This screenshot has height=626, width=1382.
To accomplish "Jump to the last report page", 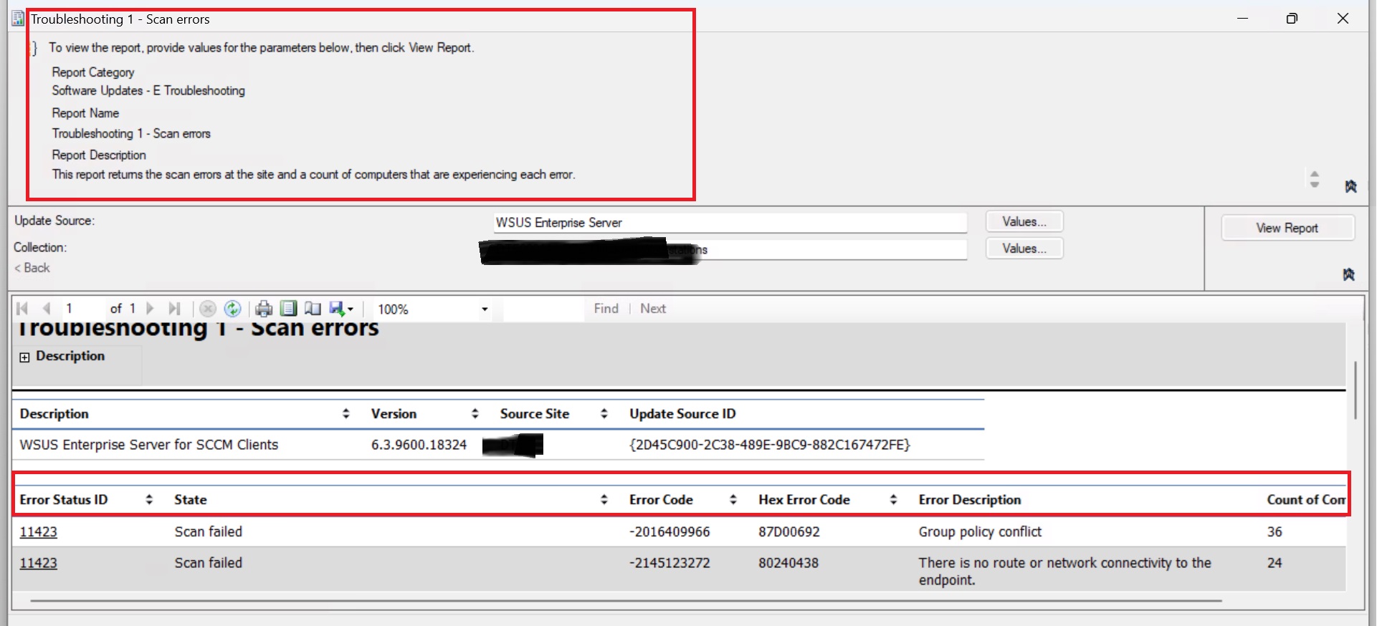I will point(173,309).
